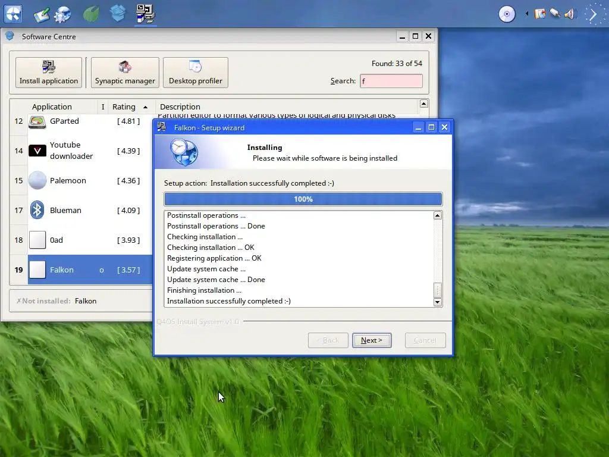Select the Palemoon entry text

pos(68,180)
